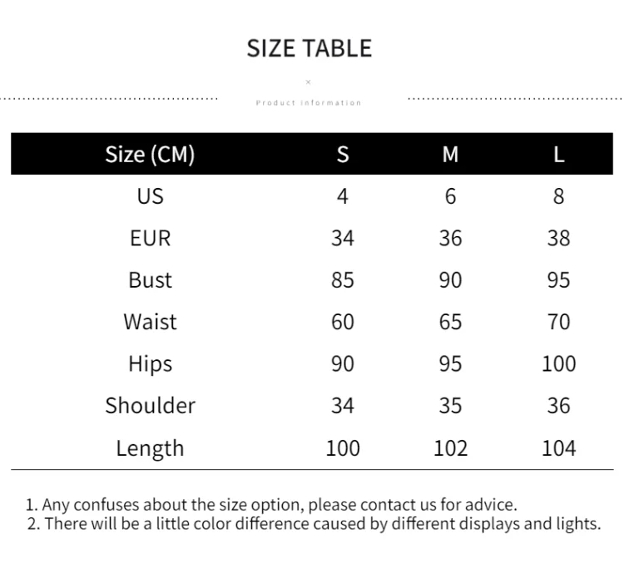
Task: Click the Shoulder row label
Action: pyautogui.click(x=150, y=406)
